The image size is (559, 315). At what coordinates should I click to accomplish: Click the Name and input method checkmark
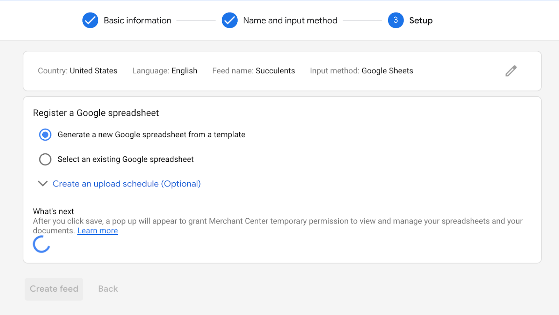(230, 20)
